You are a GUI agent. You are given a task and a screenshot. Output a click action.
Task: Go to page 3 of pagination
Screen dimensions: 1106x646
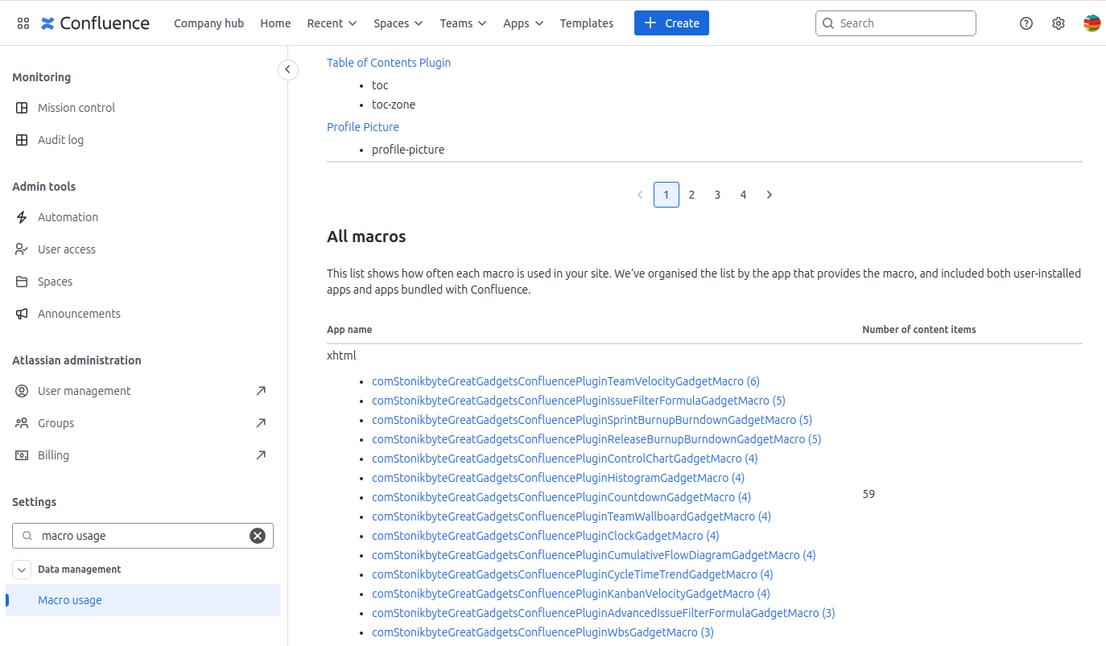coord(717,195)
